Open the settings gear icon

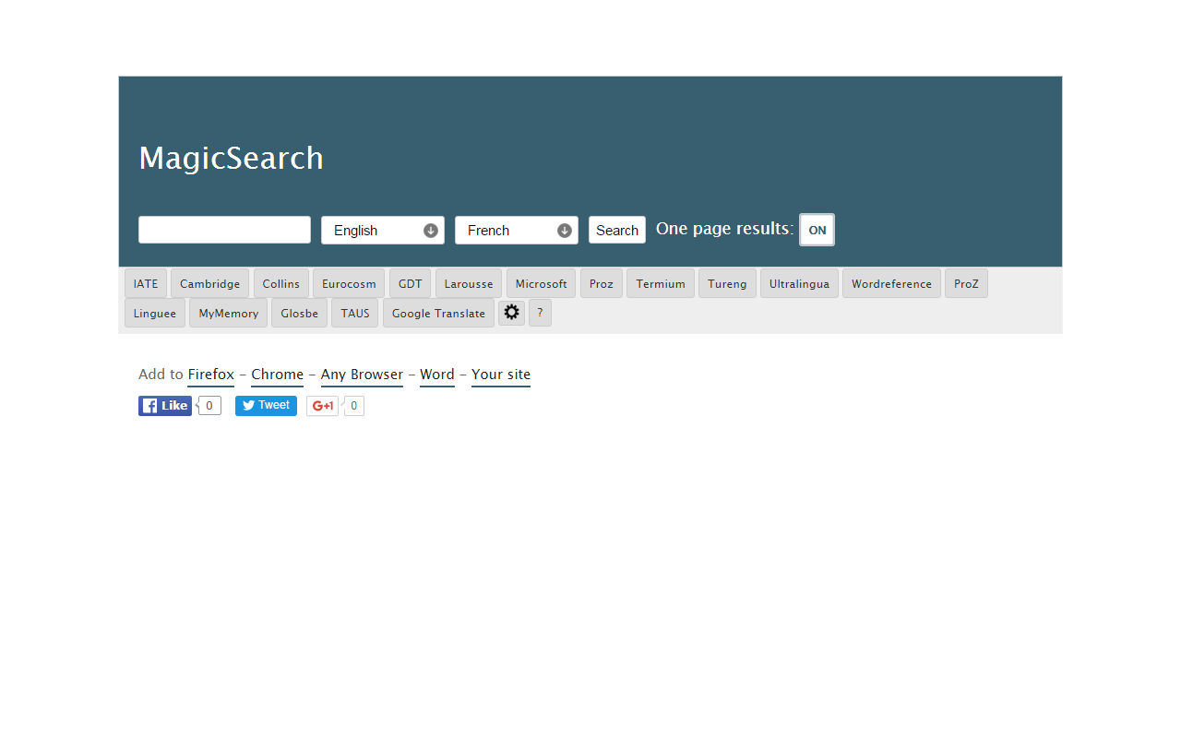pos(511,312)
